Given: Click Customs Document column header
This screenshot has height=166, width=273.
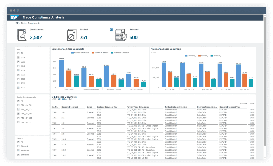Looking at the screenshot, I should [x=69, y=107].
